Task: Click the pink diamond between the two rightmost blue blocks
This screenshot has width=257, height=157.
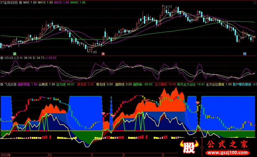Action: pos(198,103)
